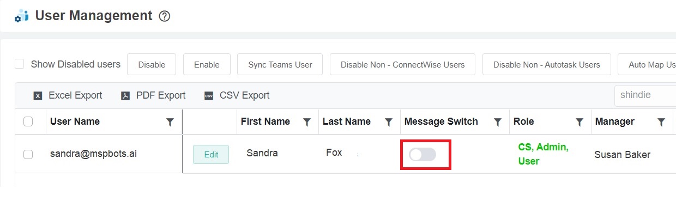676x207 pixels.
Task: Toggle Sandra's Message Switch on
Action: tap(423, 155)
